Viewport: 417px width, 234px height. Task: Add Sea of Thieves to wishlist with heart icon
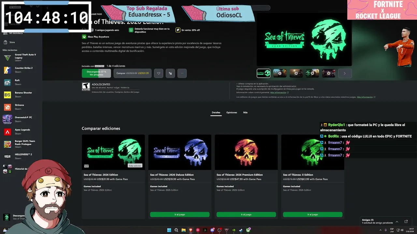pyautogui.click(x=159, y=73)
